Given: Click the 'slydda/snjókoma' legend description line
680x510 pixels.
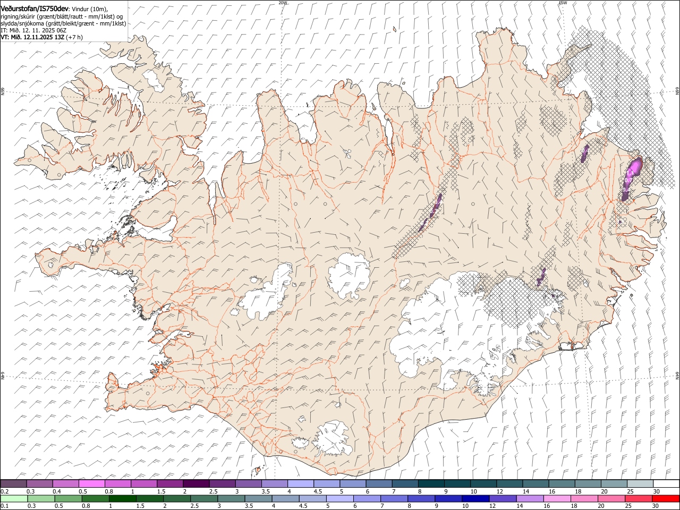Looking at the screenshot, I should pos(63,23).
